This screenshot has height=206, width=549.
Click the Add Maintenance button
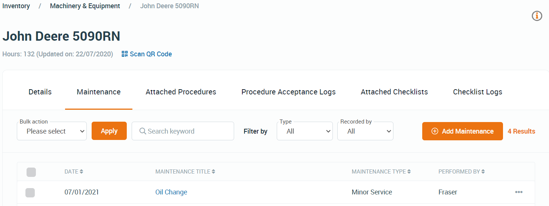(463, 131)
